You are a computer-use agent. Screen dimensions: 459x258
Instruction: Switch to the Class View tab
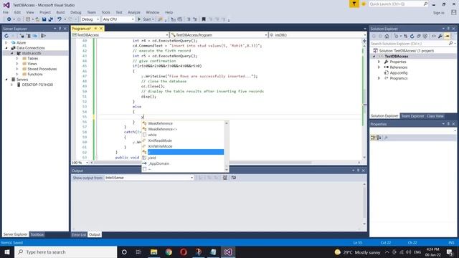click(435, 116)
